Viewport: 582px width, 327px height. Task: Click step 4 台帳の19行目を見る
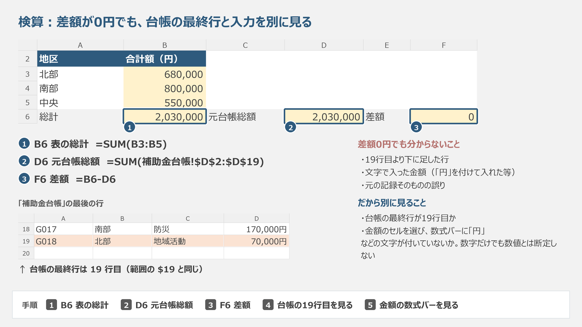pyautogui.click(x=308, y=305)
